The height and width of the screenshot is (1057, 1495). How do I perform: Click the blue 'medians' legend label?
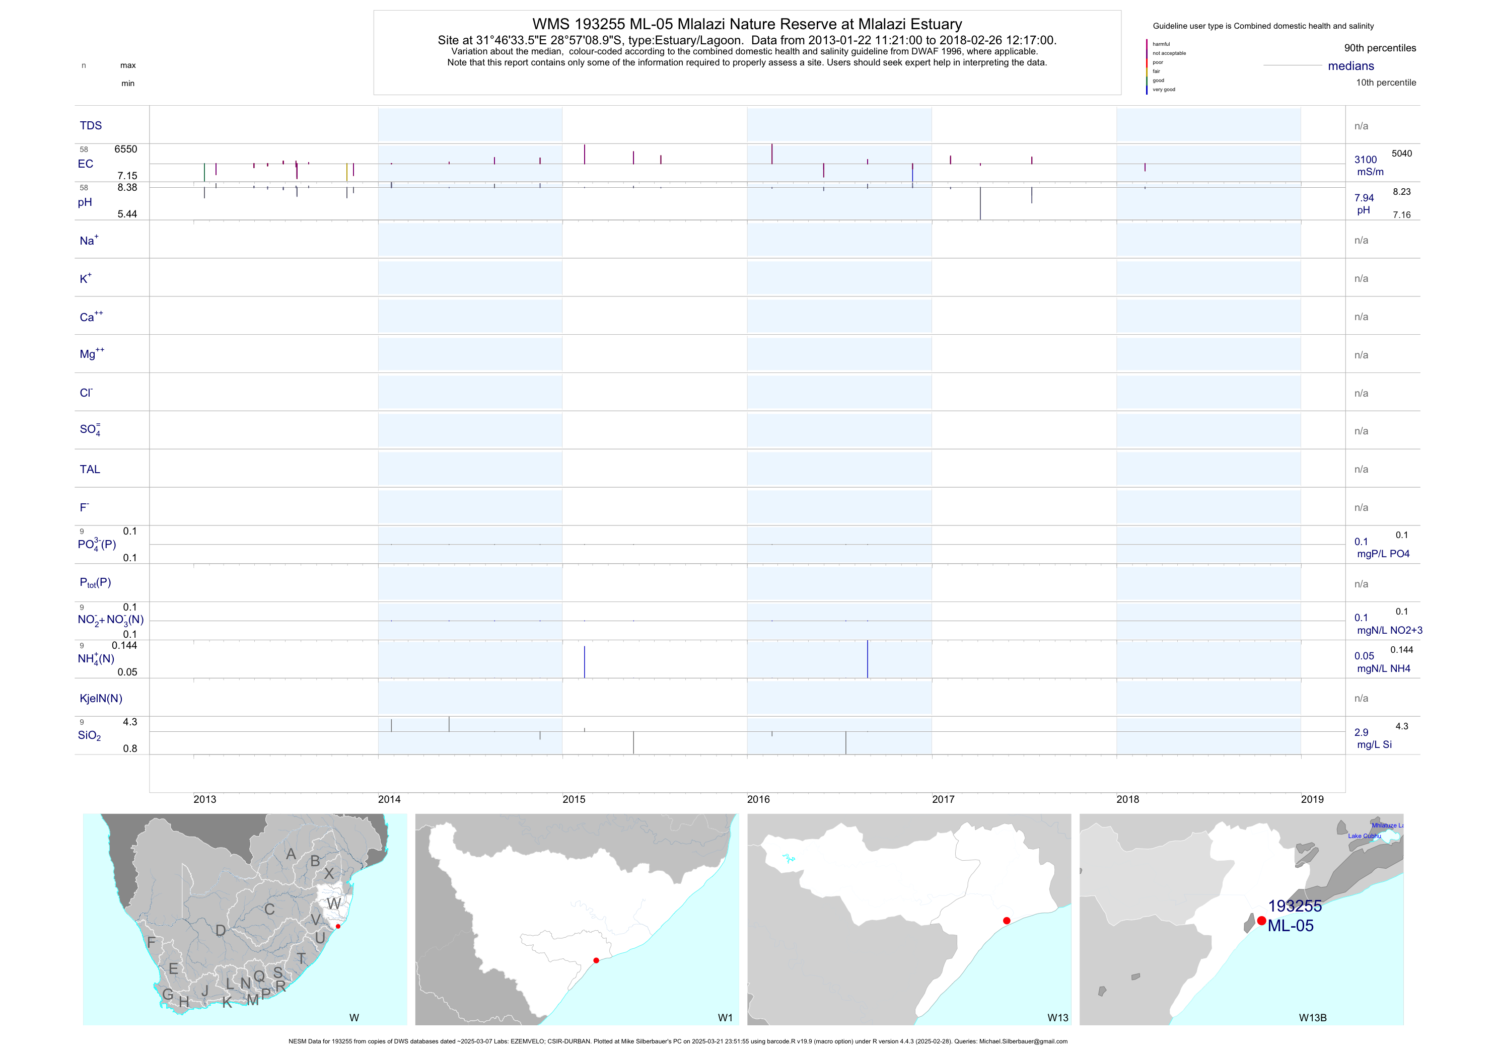(x=1351, y=66)
